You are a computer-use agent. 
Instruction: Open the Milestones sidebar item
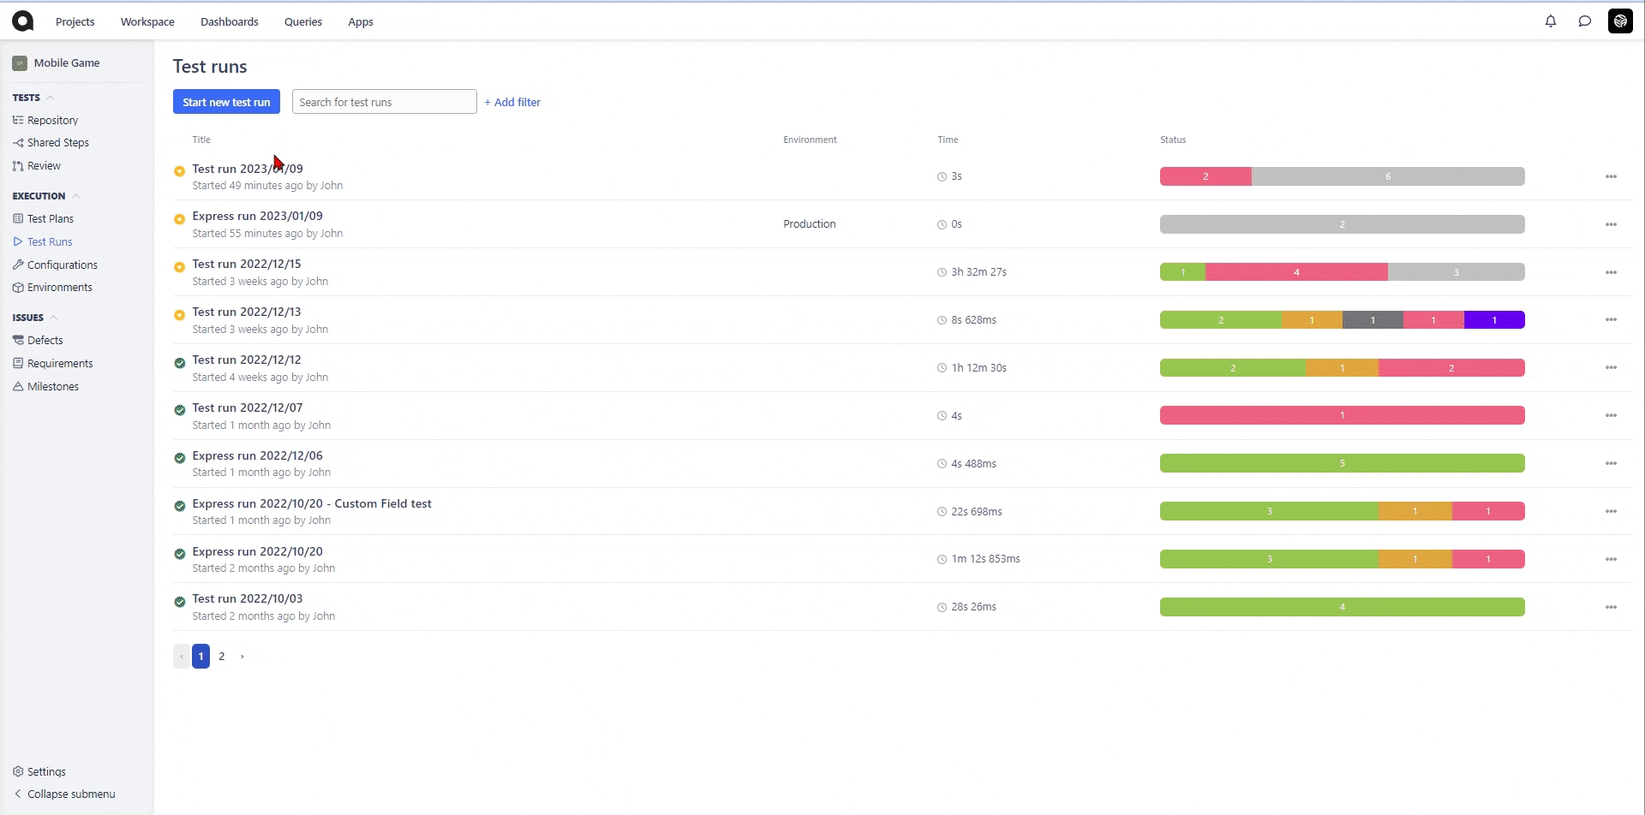pos(52,386)
